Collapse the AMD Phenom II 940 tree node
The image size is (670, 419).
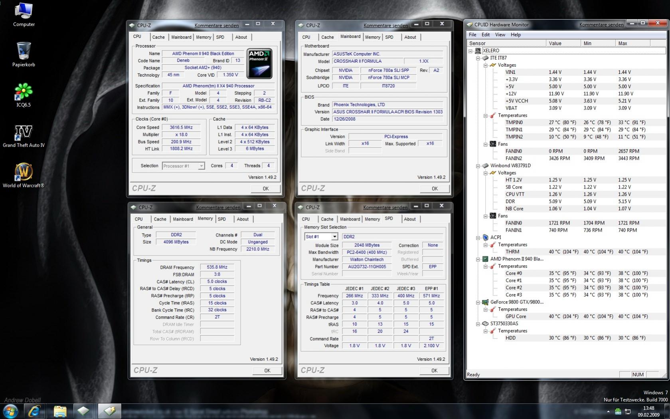pyautogui.click(x=478, y=259)
